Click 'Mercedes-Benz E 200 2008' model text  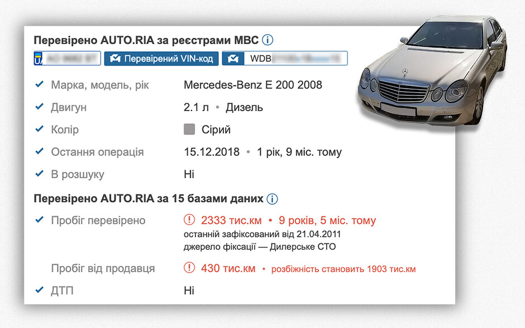(252, 85)
